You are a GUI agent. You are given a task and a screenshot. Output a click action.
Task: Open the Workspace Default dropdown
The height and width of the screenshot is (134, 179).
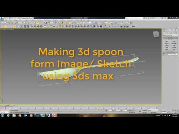point(26,18)
